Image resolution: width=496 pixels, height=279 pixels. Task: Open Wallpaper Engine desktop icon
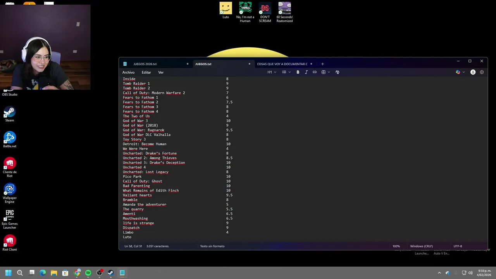point(10,193)
